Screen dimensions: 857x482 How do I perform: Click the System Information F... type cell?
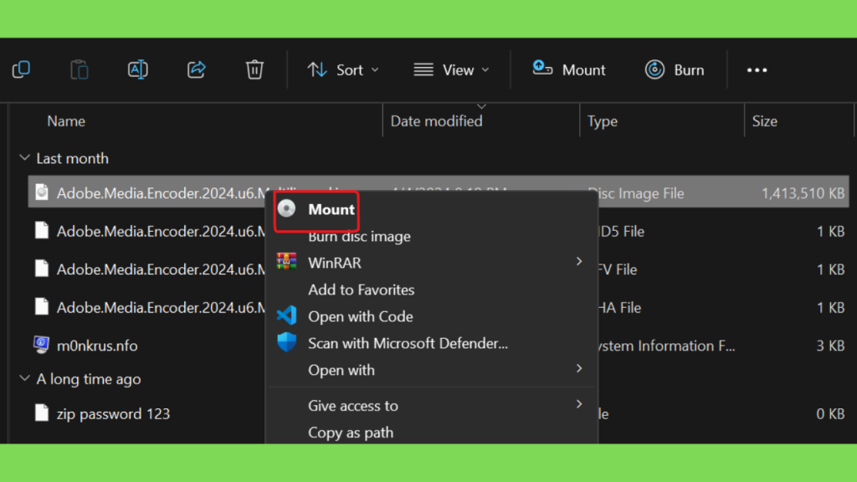coord(667,346)
